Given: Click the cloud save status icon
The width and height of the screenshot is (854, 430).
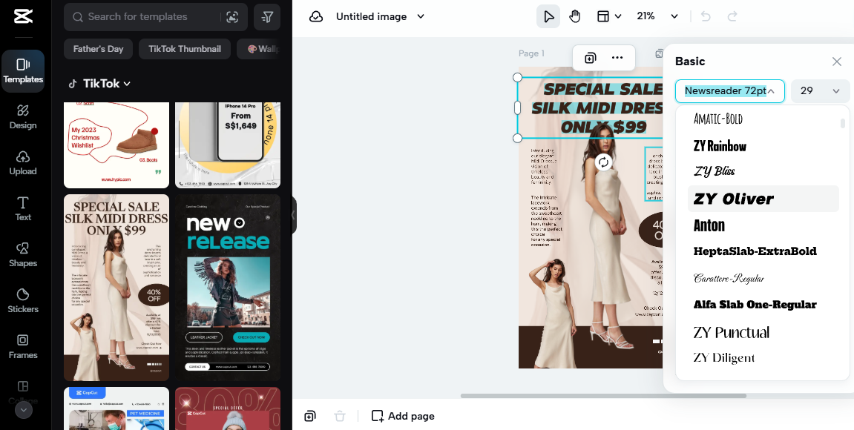Looking at the screenshot, I should (x=316, y=17).
